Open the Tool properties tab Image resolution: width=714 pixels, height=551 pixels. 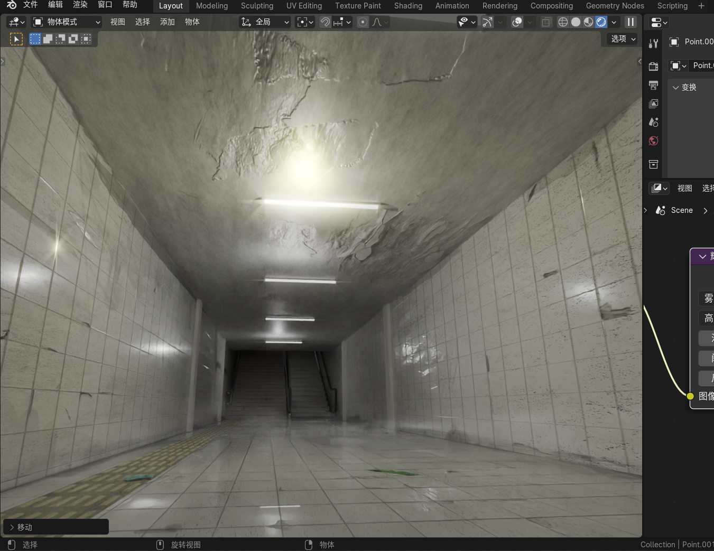pyautogui.click(x=654, y=43)
